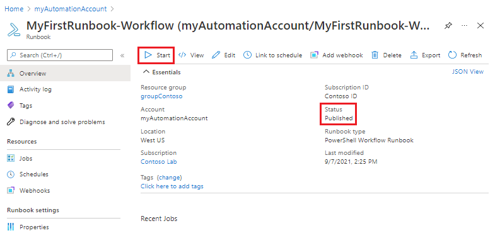Start the runbook
495x233 pixels.
pyautogui.click(x=156, y=55)
